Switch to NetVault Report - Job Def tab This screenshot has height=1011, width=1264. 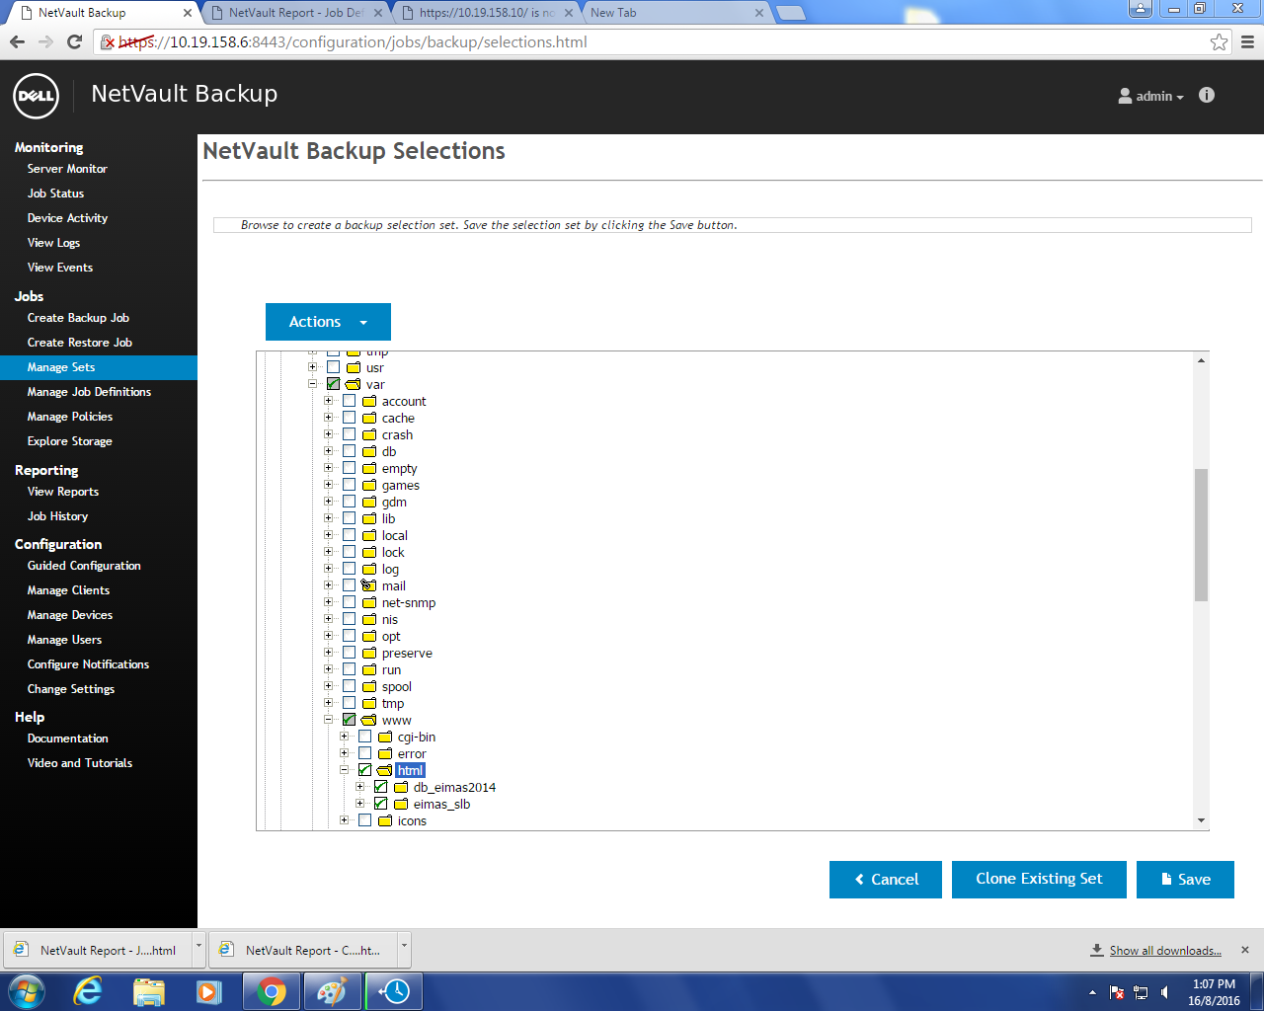tap(295, 13)
